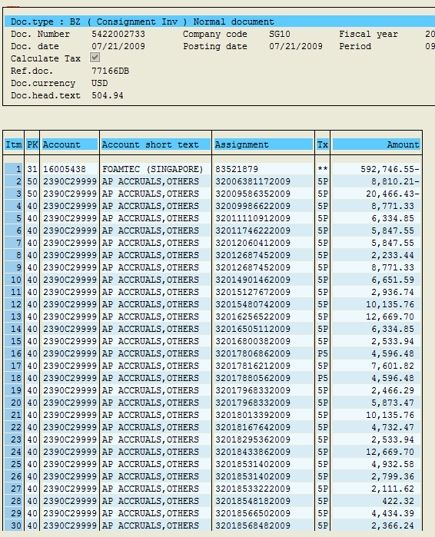Screen dimensions: 435x537
Task: Click amount 592,746.55-
Action: 390,169
